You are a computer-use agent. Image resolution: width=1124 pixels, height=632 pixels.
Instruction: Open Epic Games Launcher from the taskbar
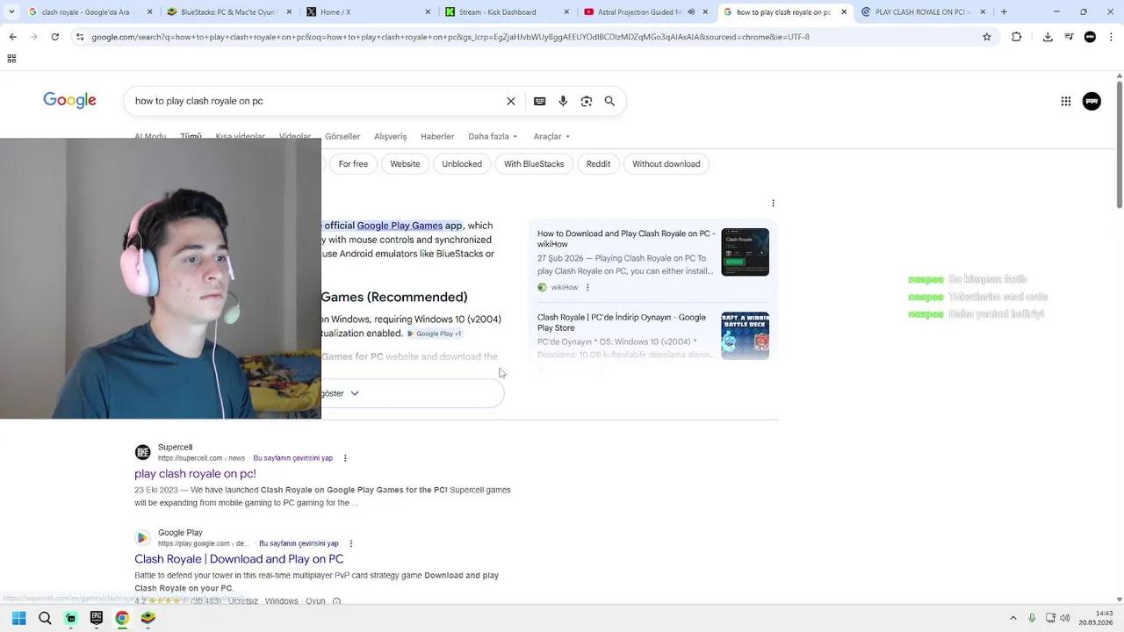pos(97,619)
